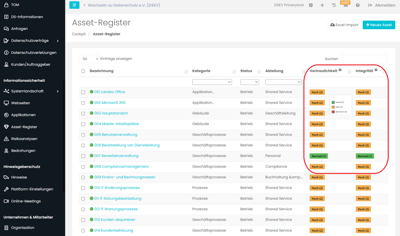Viewport: 400px width, 236px height.
Task: Open the mail icon with badge 41917
Action: pyautogui.click(x=345, y=5)
